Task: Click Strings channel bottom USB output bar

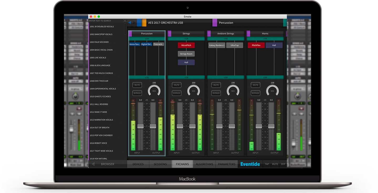Action: [x=186, y=77]
